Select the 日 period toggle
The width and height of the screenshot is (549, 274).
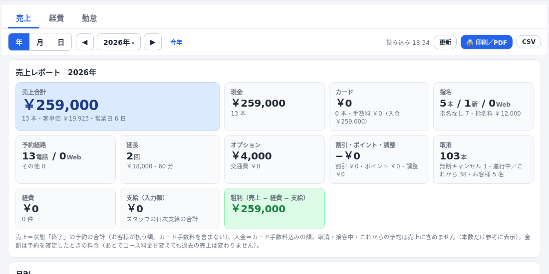[x=61, y=42]
